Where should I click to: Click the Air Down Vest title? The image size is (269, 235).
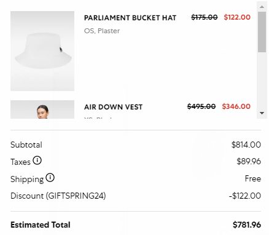pos(113,107)
